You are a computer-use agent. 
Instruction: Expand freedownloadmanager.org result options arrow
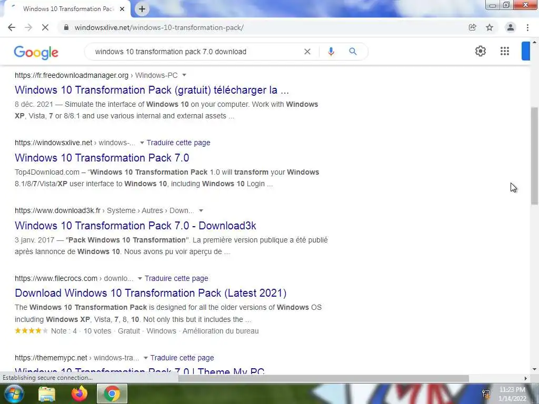(x=184, y=75)
